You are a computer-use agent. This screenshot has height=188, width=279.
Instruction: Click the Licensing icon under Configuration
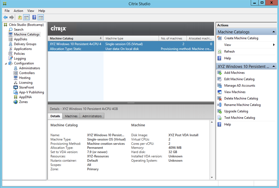point(16,83)
